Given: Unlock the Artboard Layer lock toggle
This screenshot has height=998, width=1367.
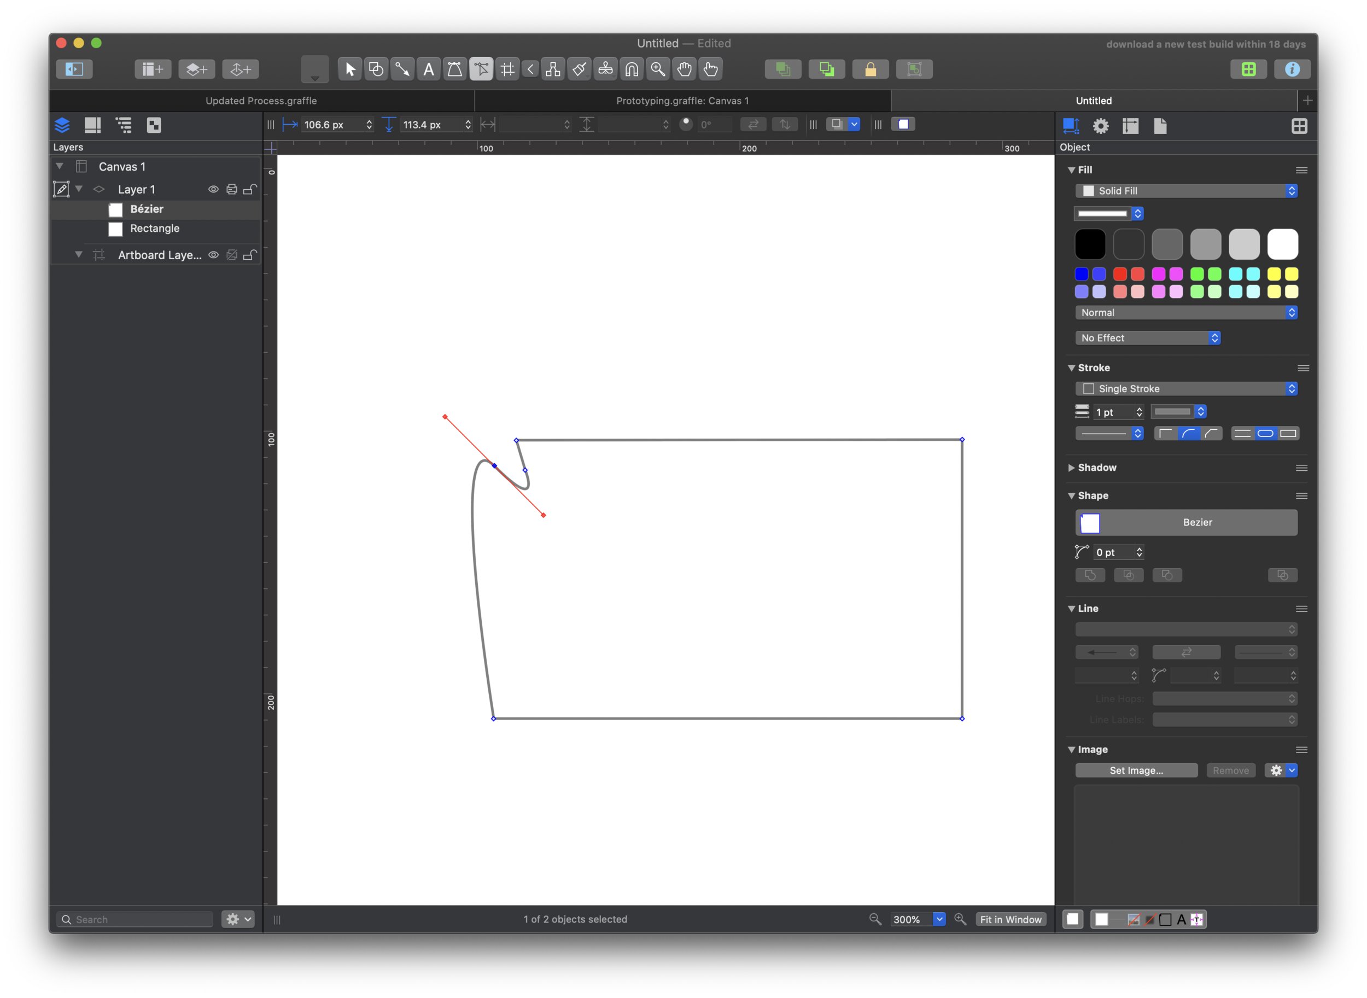Looking at the screenshot, I should pos(250,255).
